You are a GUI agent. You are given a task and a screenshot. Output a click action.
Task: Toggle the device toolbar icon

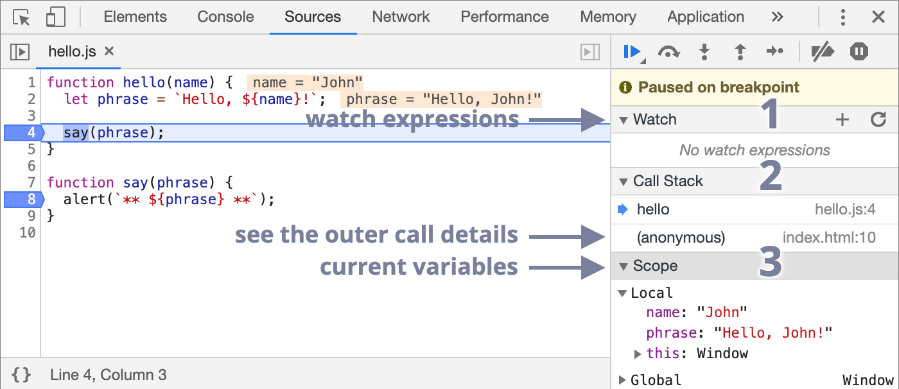click(55, 17)
